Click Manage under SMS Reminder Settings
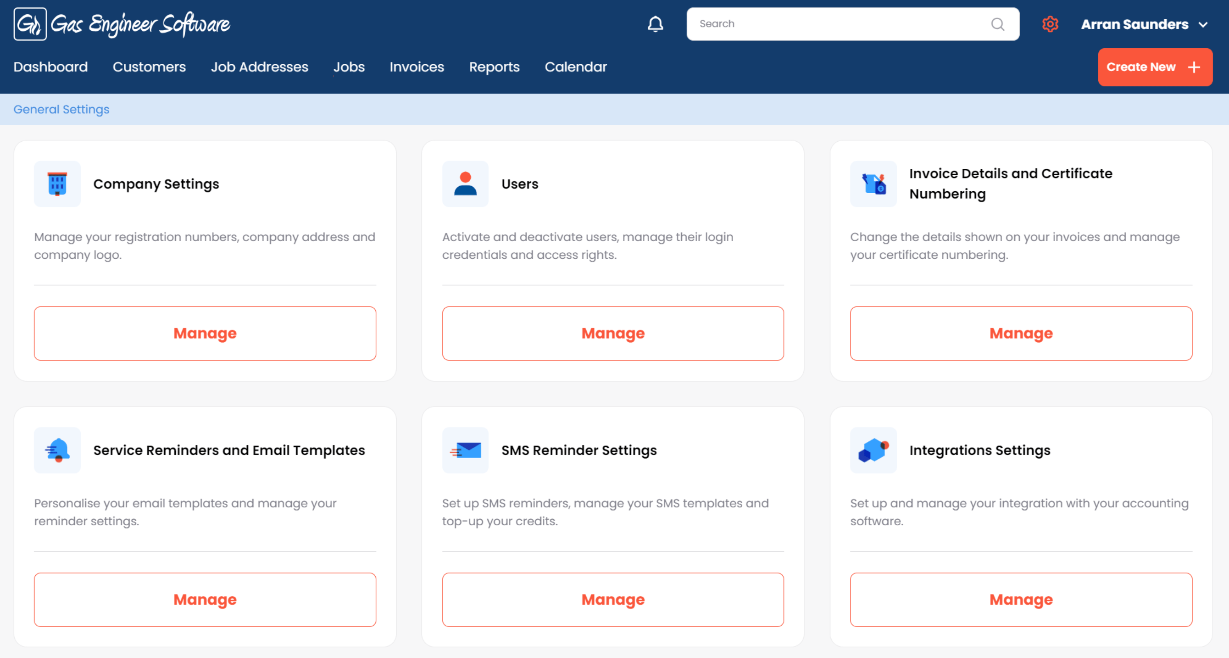This screenshot has height=658, width=1229. tap(612, 599)
